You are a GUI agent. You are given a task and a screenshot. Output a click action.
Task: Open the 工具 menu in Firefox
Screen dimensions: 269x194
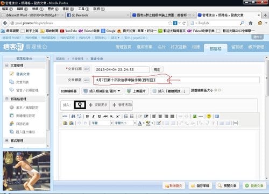(x=83, y=9)
